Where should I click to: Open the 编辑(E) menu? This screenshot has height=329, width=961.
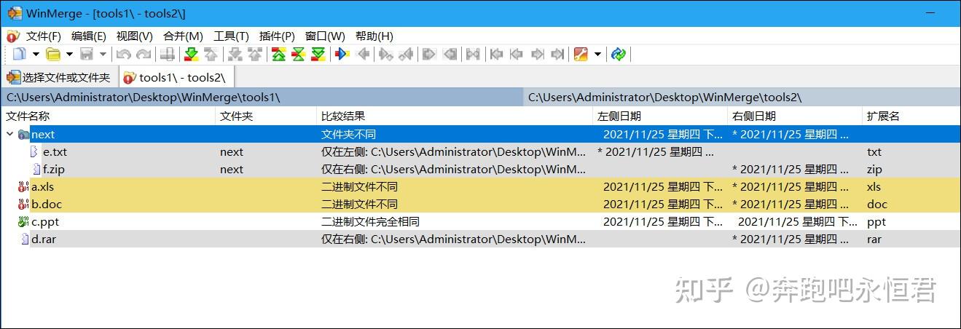89,36
